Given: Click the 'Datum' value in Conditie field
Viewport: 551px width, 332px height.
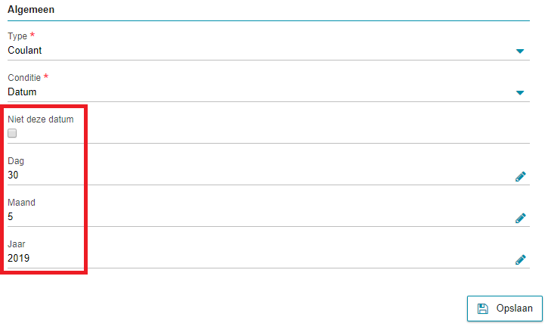Looking at the screenshot, I should pos(22,92).
